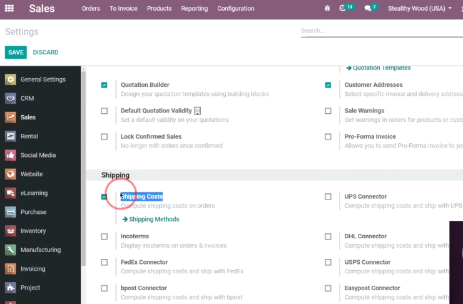Click the sidebar vertical scrollbar
Image resolution: width=463 pixels, height=304 pixels.
(83, 168)
